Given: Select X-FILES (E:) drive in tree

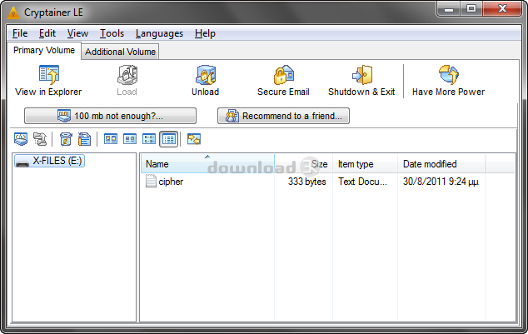Looking at the screenshot, I should point(49,161).
